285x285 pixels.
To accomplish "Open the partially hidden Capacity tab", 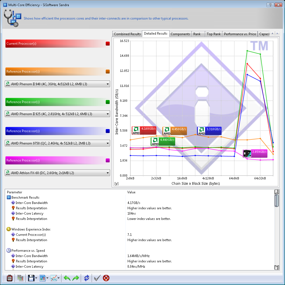I will [x=264, y=34].
